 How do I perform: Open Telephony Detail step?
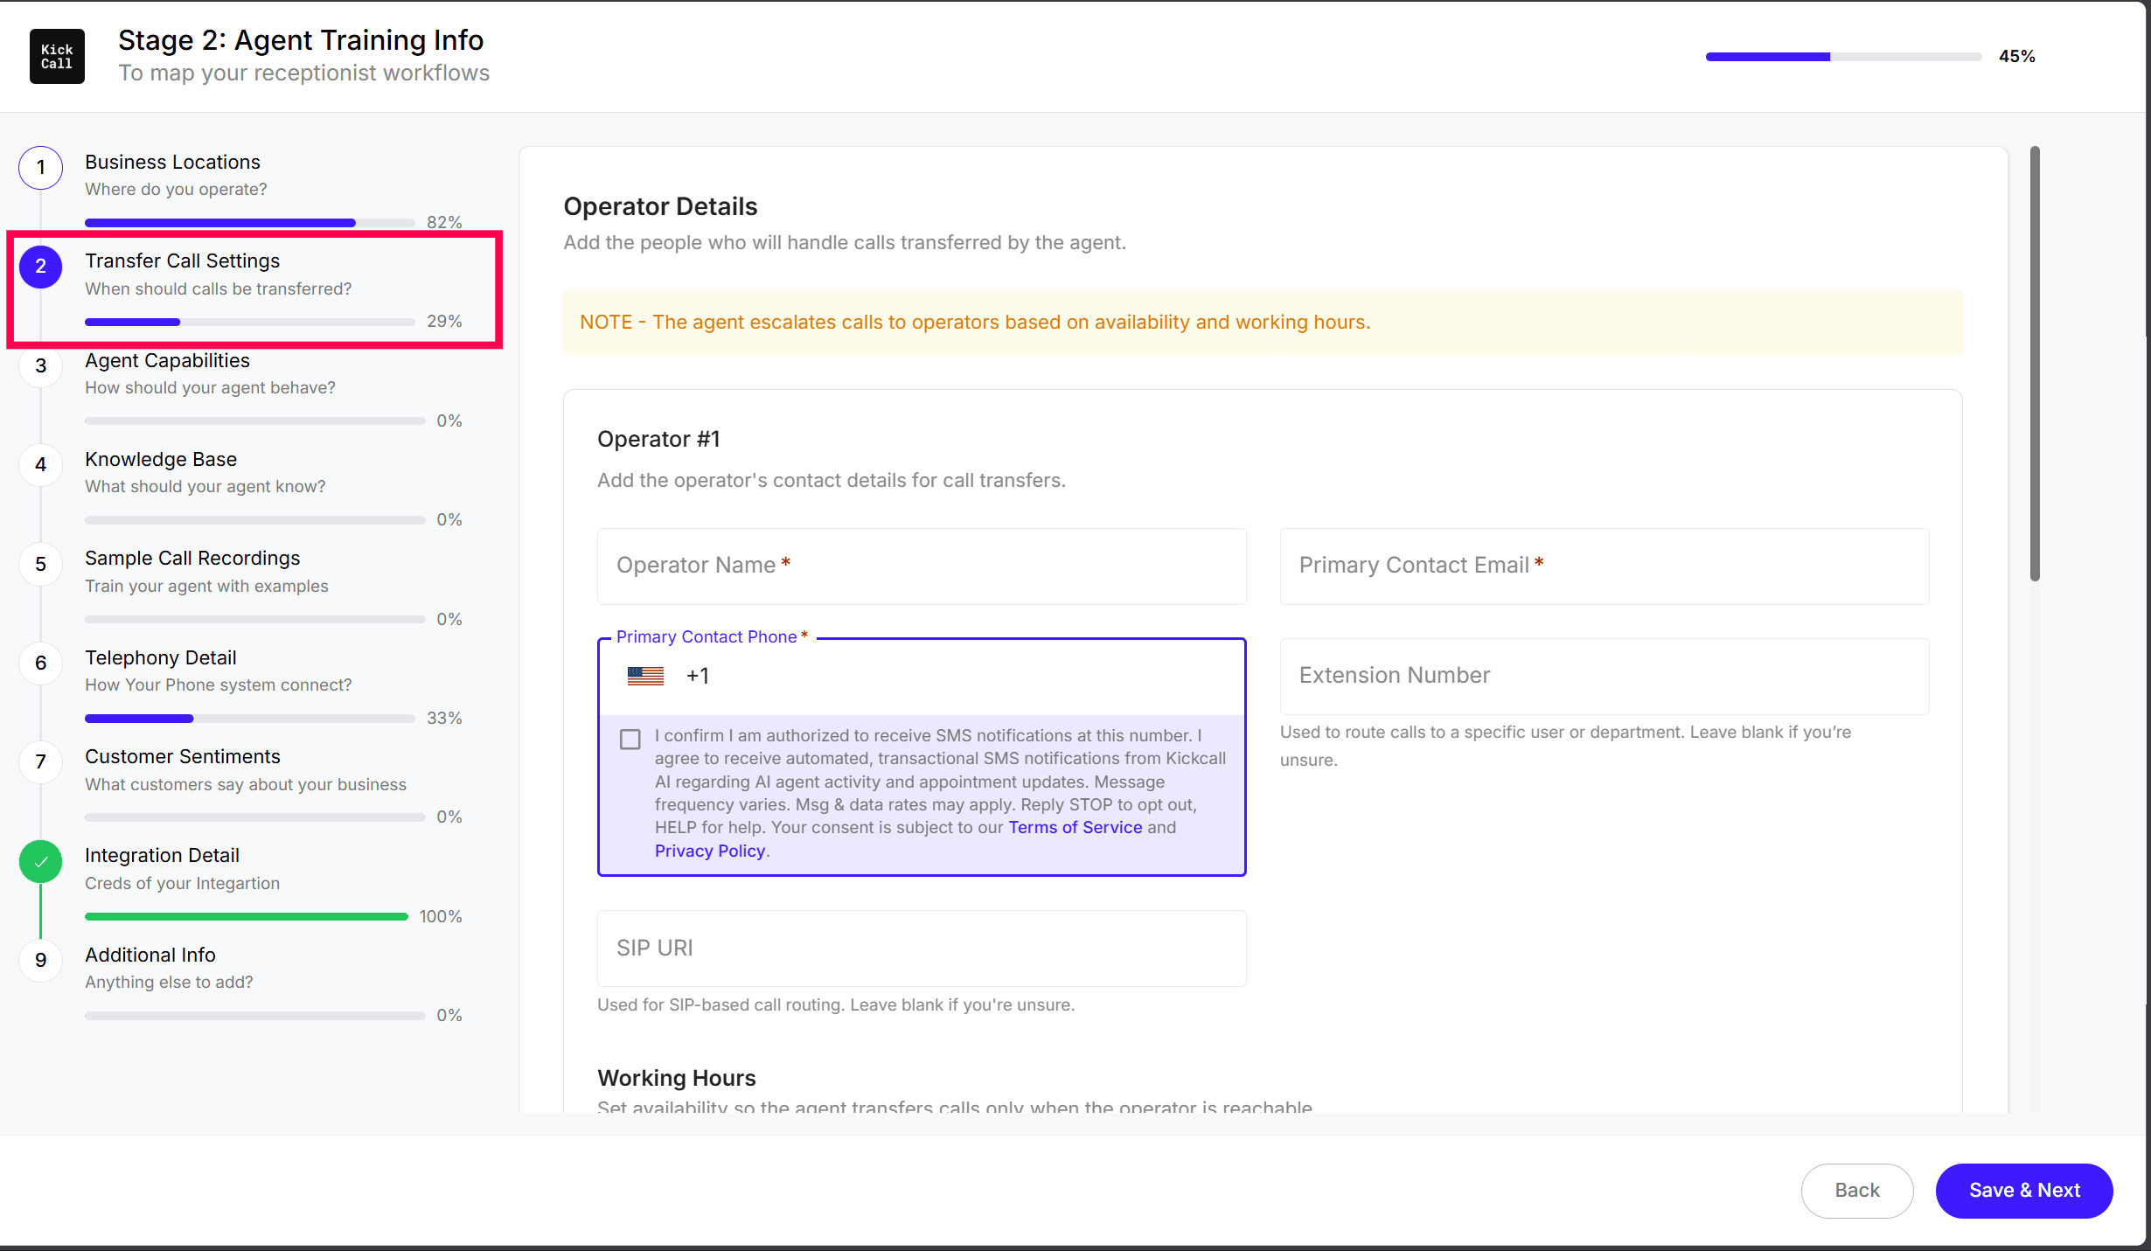(x=161, y=657)
